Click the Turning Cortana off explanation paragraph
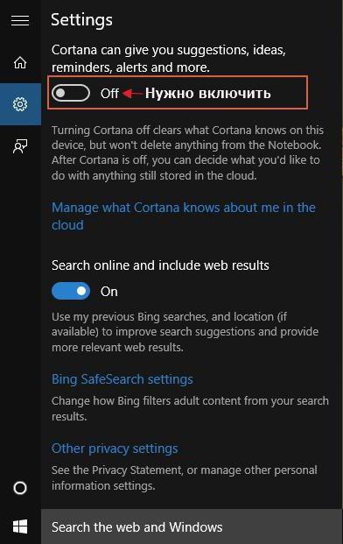This screenshot has width=343, height=544. (187, 152)
